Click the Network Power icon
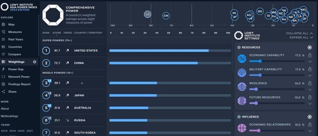The width and height of the screenshot is (318, 136). pyautogui.click(x=3, y=77)
